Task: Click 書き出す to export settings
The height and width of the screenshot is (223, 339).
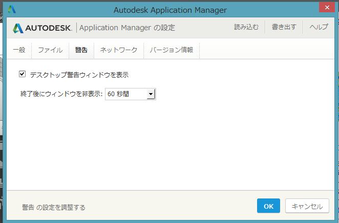Action: [284, 27]
